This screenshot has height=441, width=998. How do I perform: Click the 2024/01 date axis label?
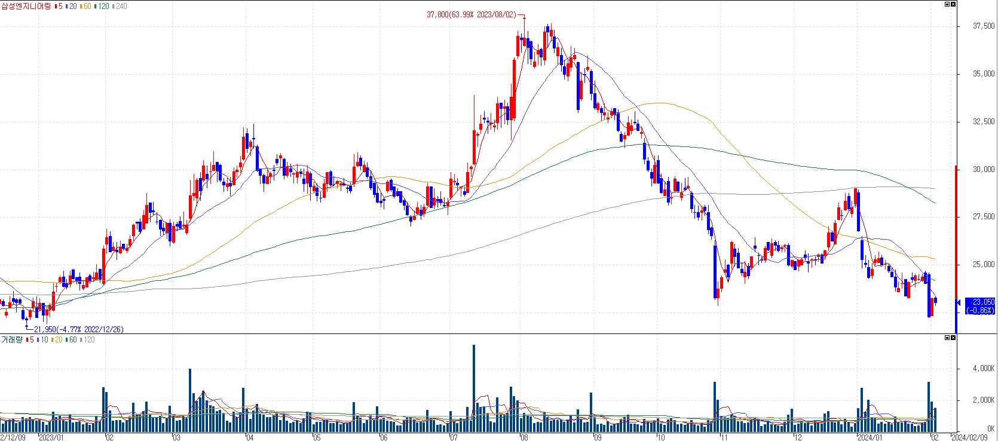[870, 437]
